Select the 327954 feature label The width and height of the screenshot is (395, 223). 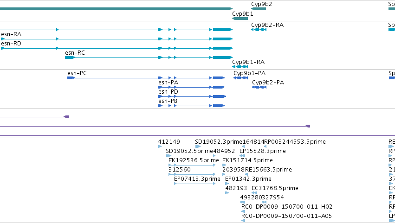[x=273, y=198]
